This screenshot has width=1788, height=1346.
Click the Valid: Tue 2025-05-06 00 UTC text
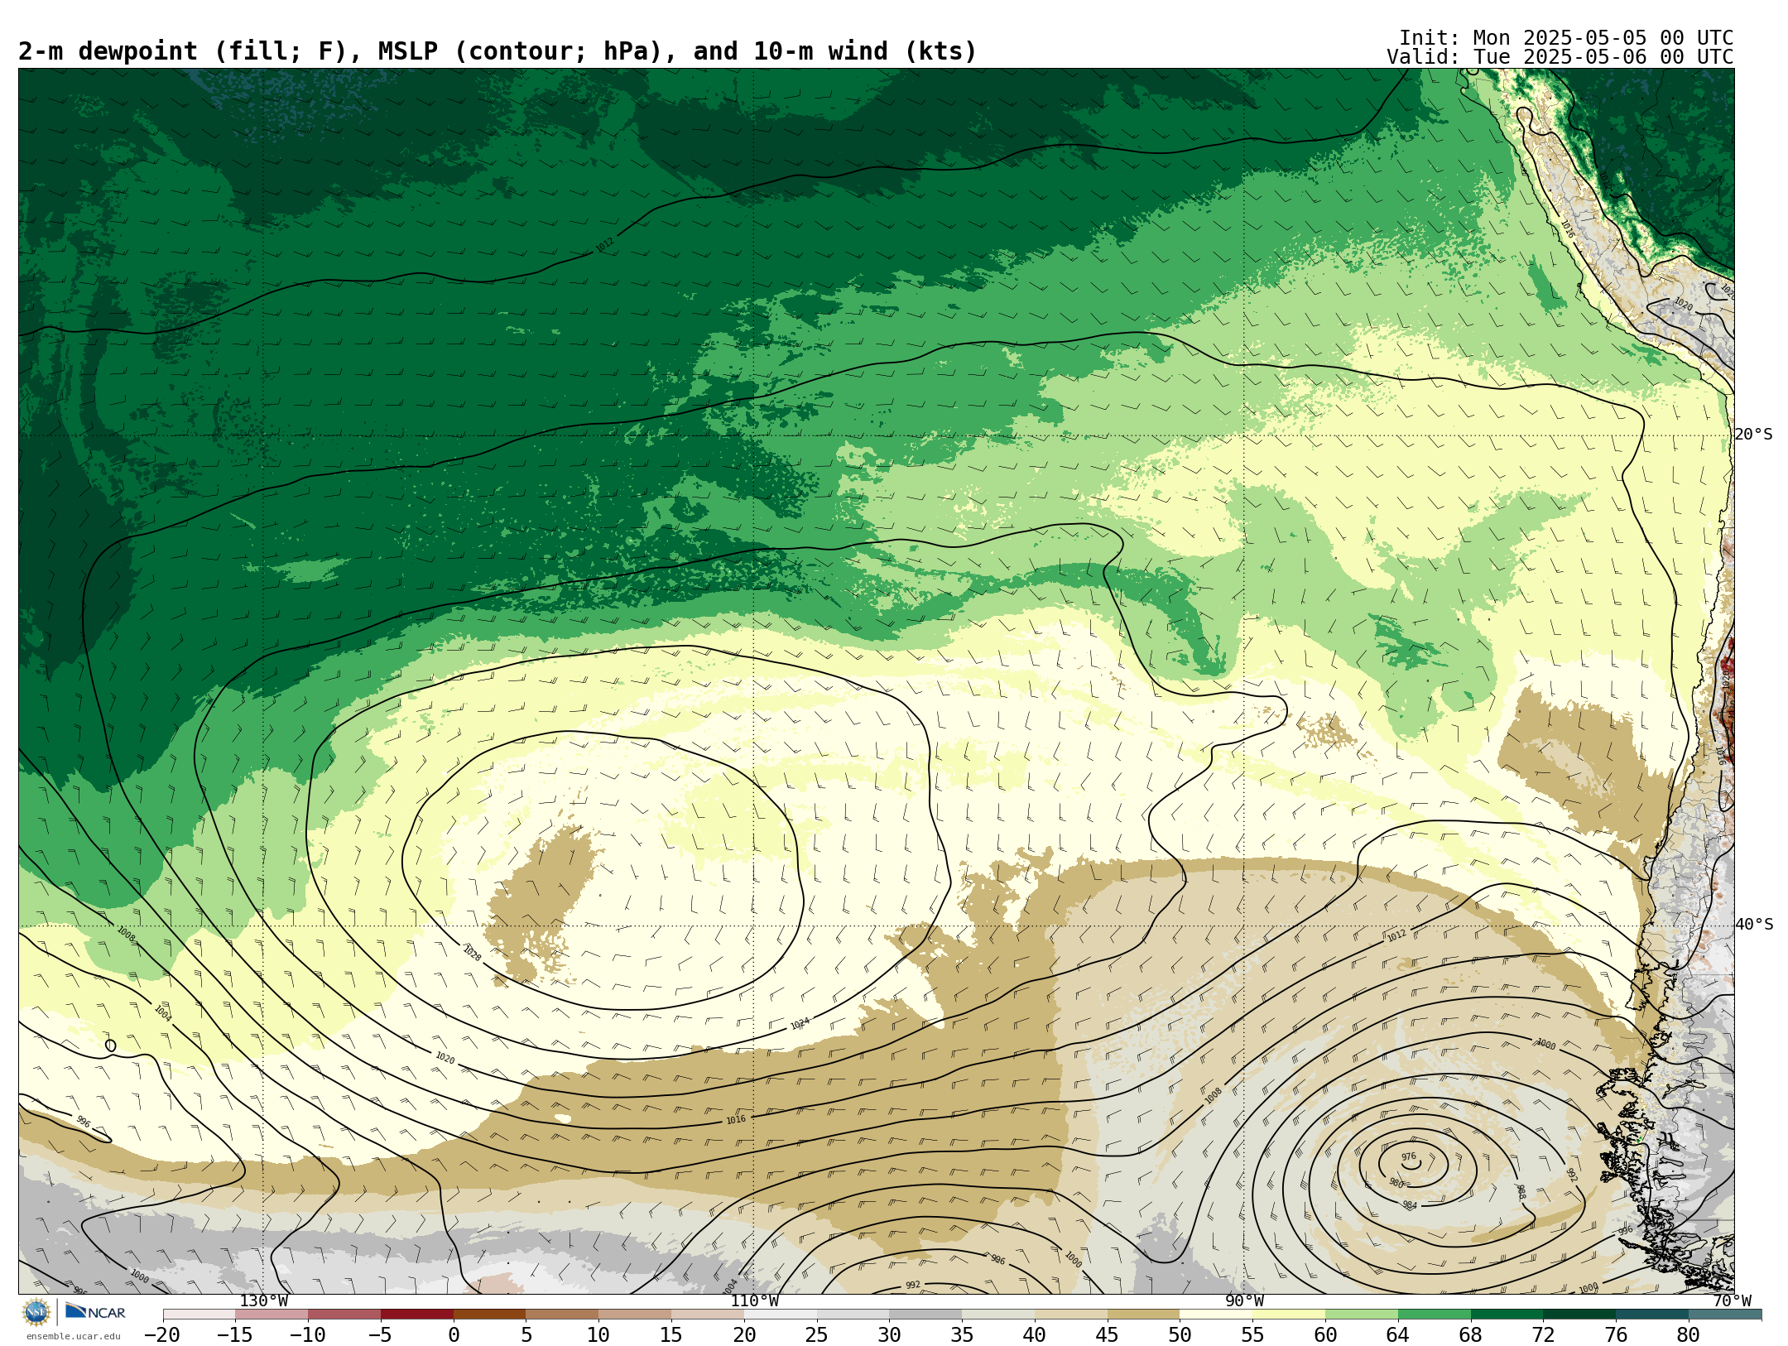(1560, 57)
